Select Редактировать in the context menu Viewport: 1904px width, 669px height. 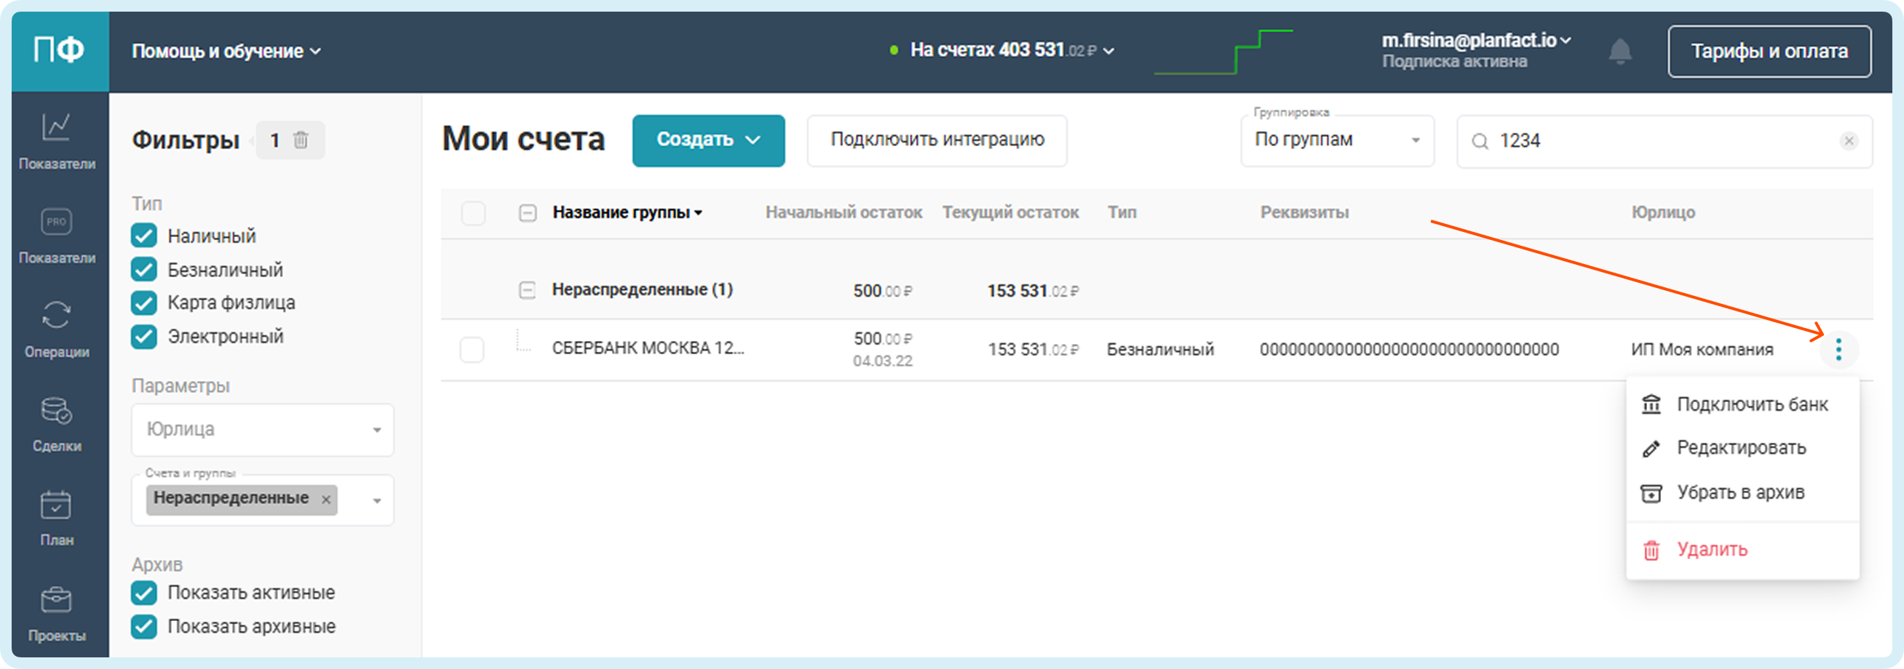click(1741, 447)
